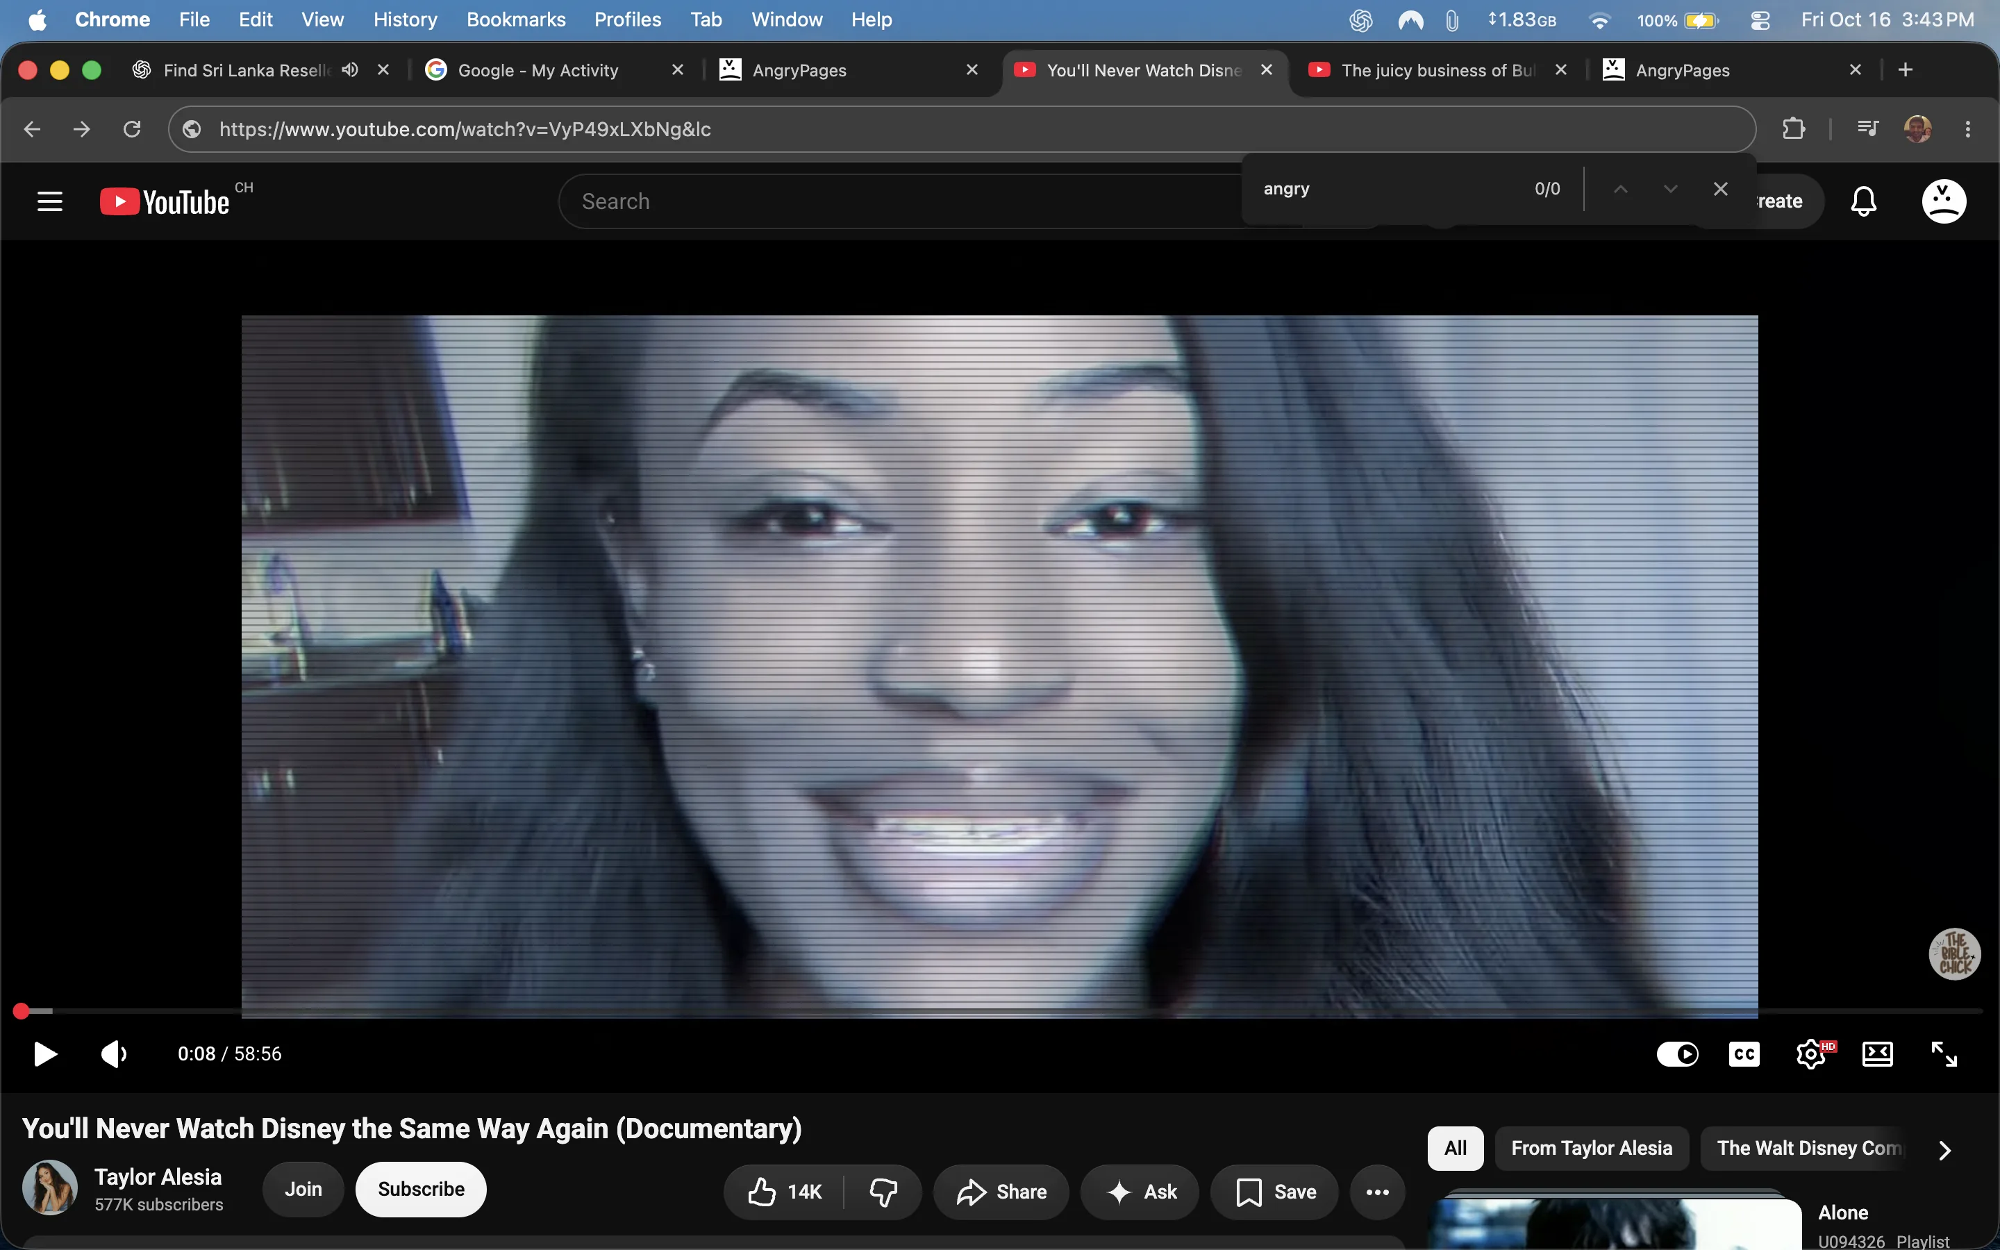Click the Bible Chick channel watermark

[1955, 953]
